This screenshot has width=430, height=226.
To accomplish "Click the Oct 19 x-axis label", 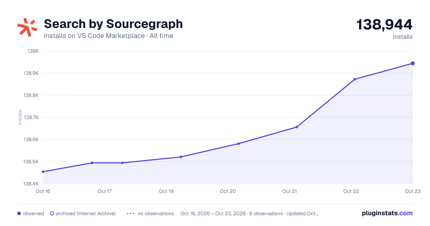I will point(166,191).
